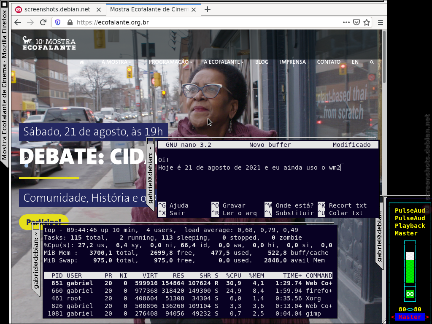Open the tracking protection shield

pos(58,22)
